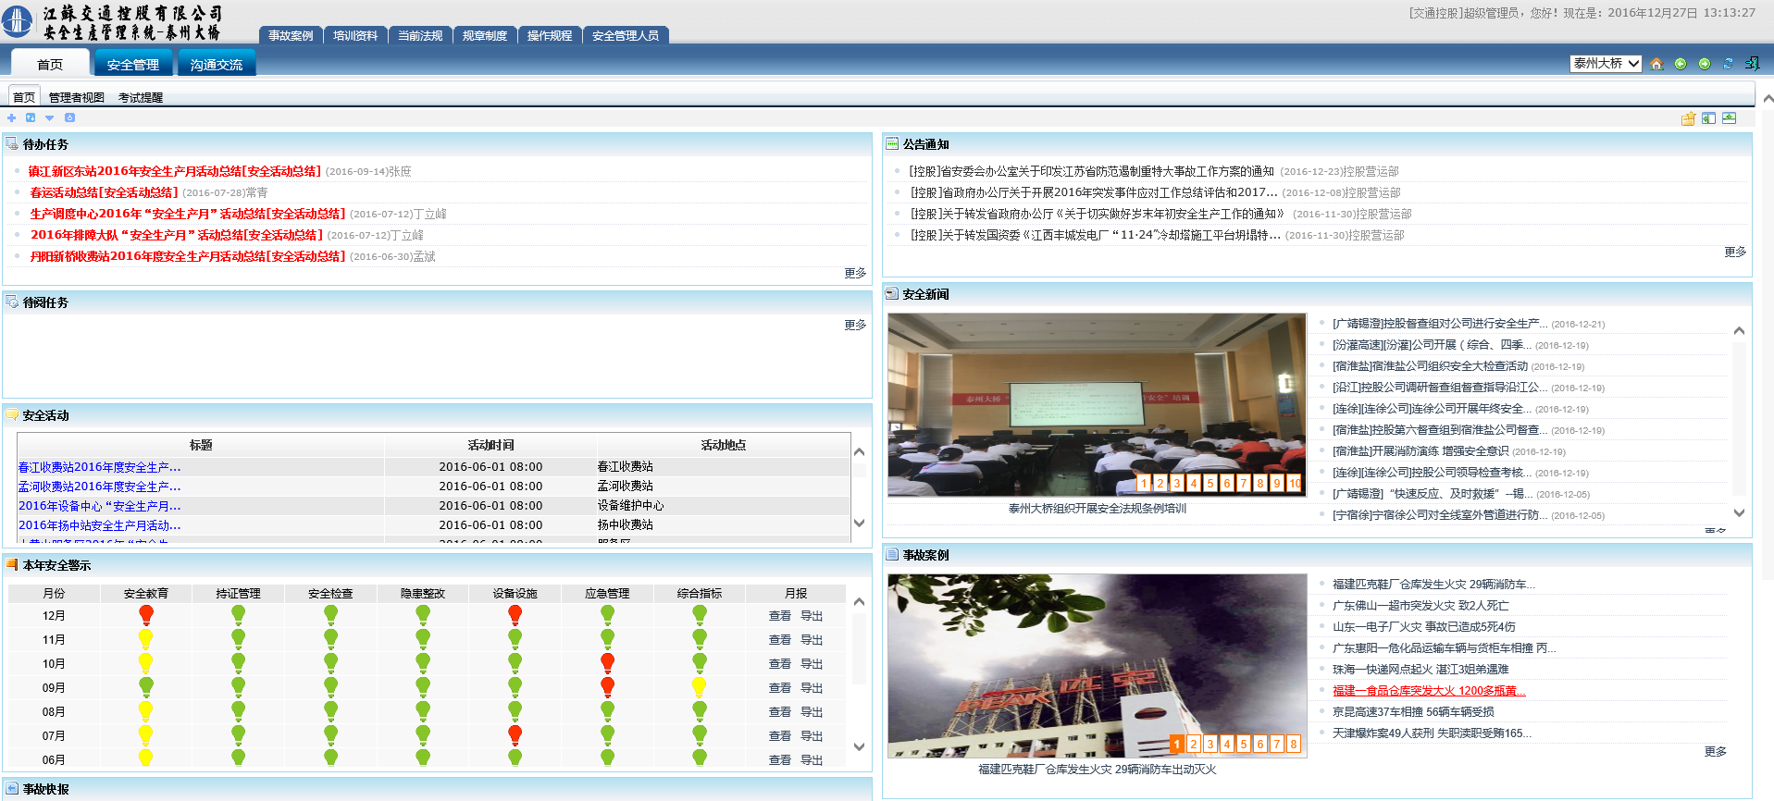Click the blue down-triangle below the tabs
The image size is (1774, 801).
[50, 118]
